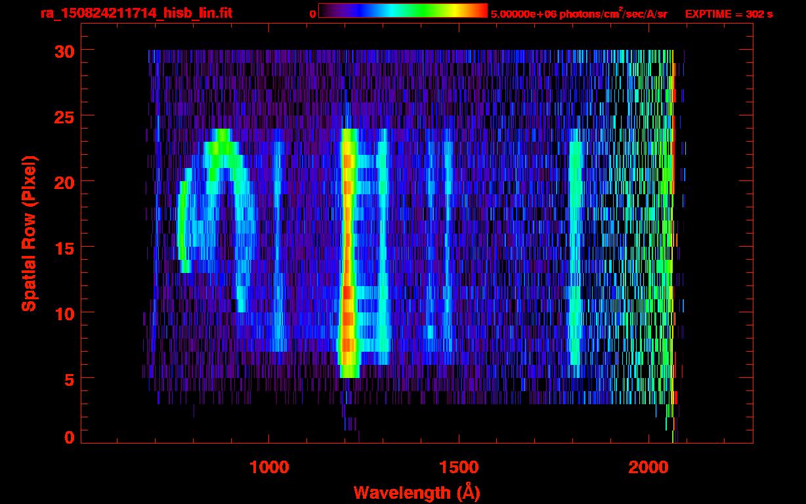
Task: Select the Spatial Row (Pixel) axis title
Action: point(30,233)
